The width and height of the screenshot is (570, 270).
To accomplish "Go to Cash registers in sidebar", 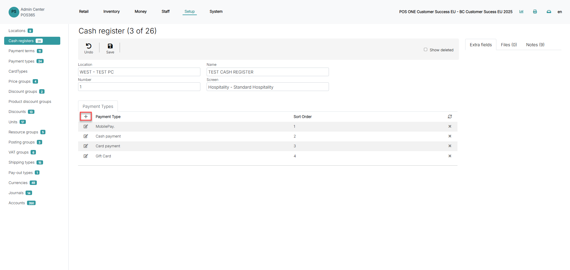I will coord(32,41).
